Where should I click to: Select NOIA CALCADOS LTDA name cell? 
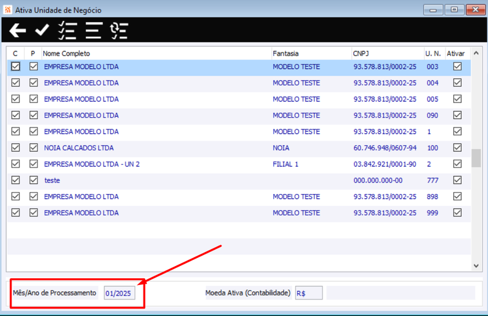click(x=79, y=148)
